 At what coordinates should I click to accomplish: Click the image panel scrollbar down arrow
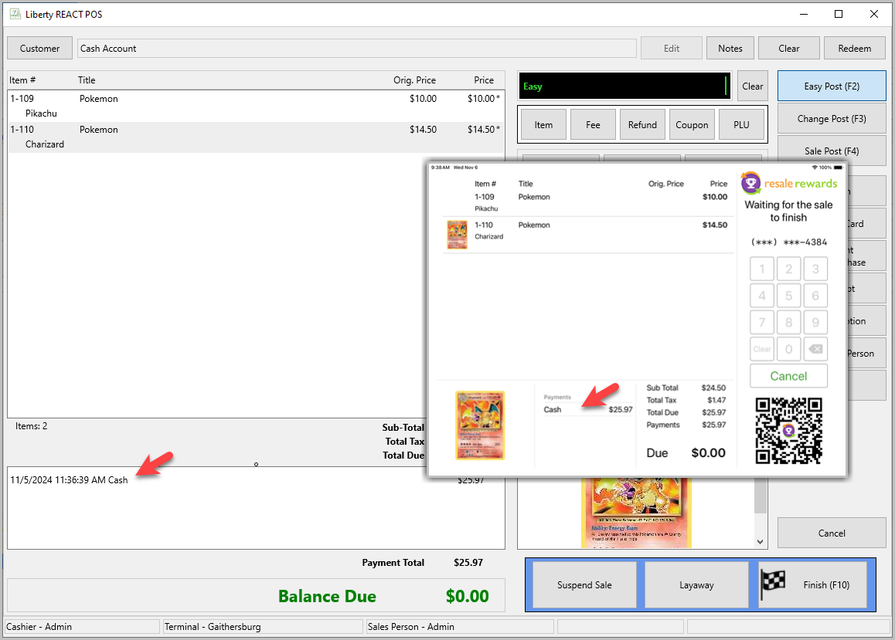click(760, 542)
